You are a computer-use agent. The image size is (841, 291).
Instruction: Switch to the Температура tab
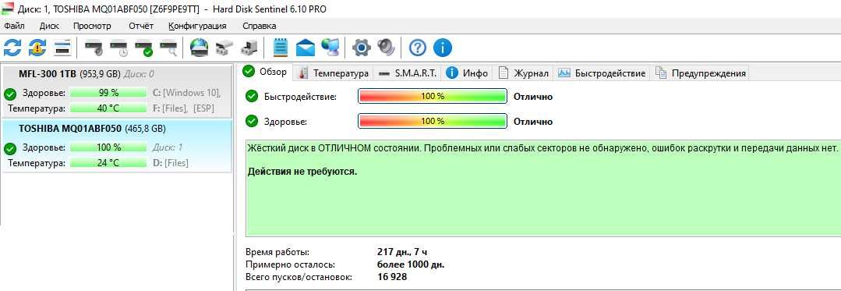(x=333, y=73)
